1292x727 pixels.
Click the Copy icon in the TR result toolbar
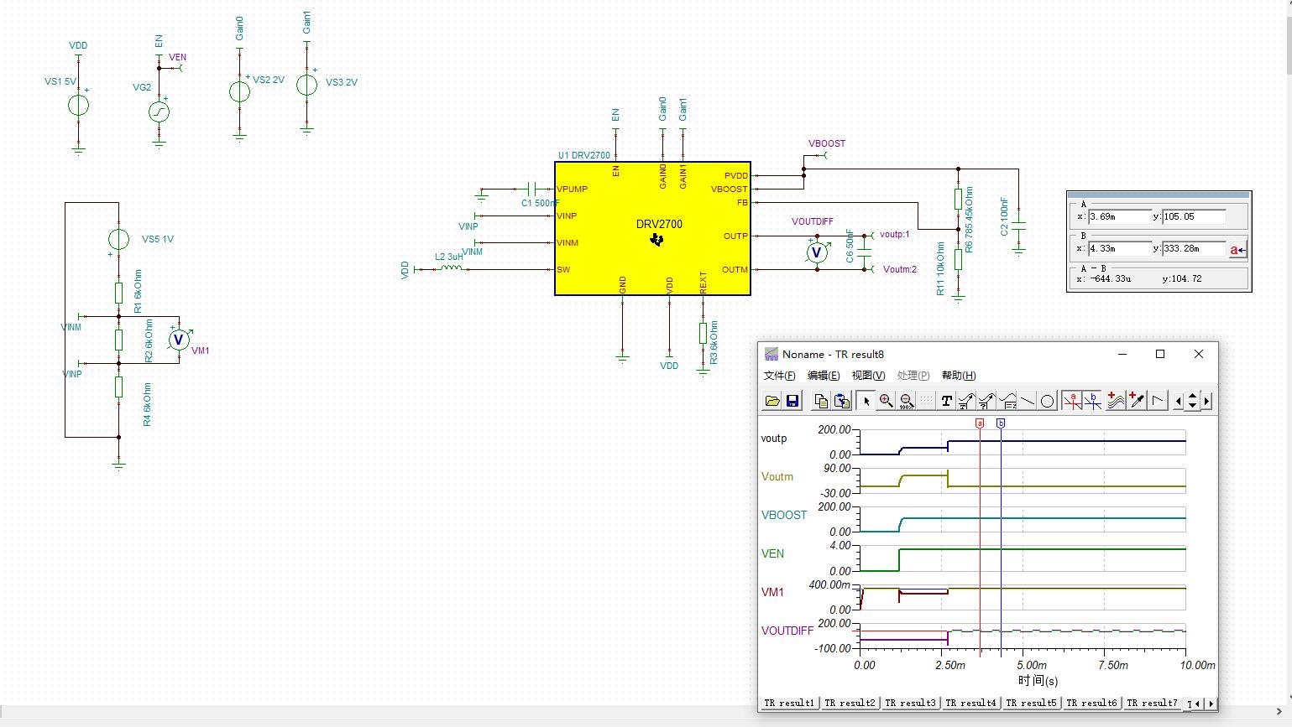pyautogui.click(x=822, y=401)
